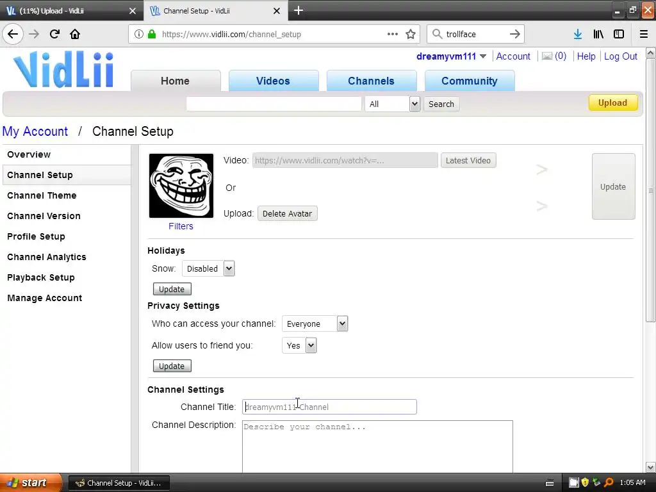Image resolution: width=656 pixels, height=492 pixels.
Task: Open the Help link
Action: tap(586, 56)
